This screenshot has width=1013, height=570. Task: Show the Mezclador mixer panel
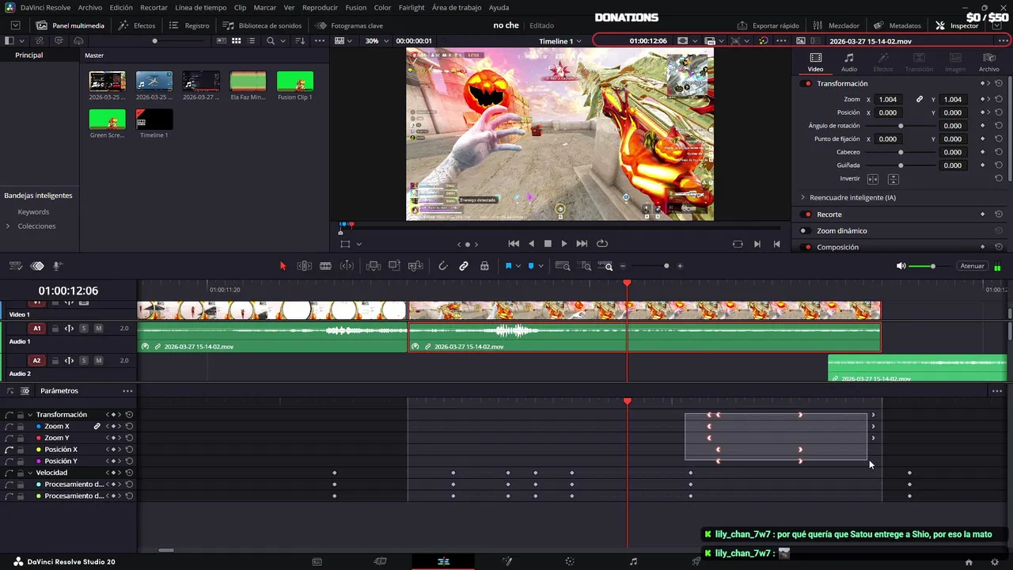click(836, 25)
